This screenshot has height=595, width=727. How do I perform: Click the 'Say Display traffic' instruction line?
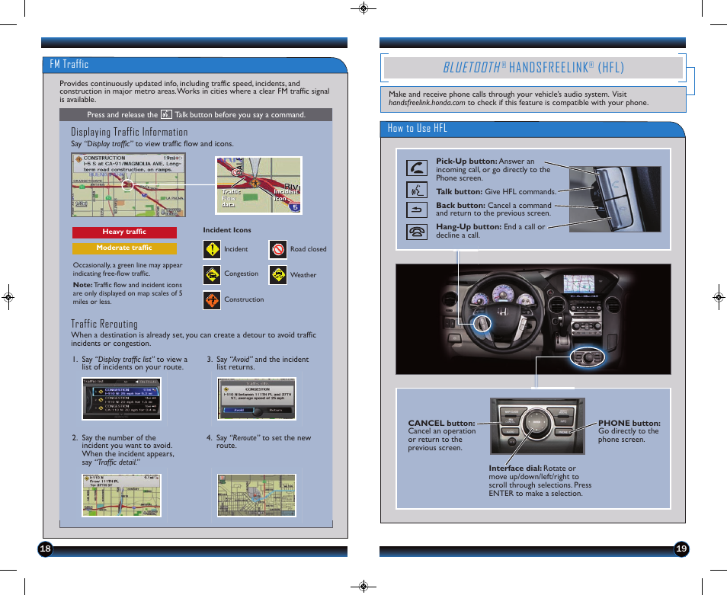tap(152, 144)
